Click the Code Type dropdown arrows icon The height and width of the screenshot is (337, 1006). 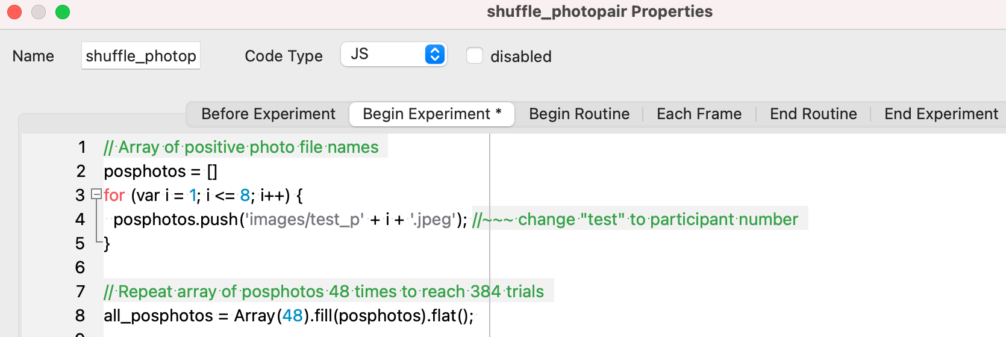(x=434, y=54)
